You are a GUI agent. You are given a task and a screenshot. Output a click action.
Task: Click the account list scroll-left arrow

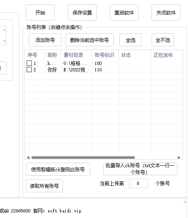click(28, 158)
